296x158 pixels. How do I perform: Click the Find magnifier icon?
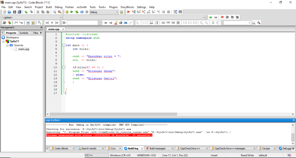tap(54, 12)
